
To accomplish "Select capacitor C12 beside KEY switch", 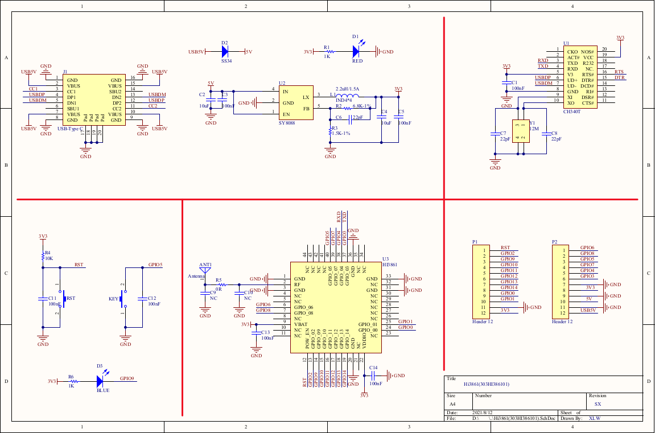I will click(142, 299).
